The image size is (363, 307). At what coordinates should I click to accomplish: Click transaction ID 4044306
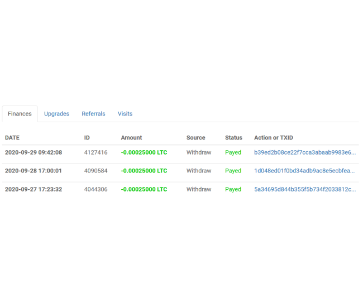(x=95, y=189)
